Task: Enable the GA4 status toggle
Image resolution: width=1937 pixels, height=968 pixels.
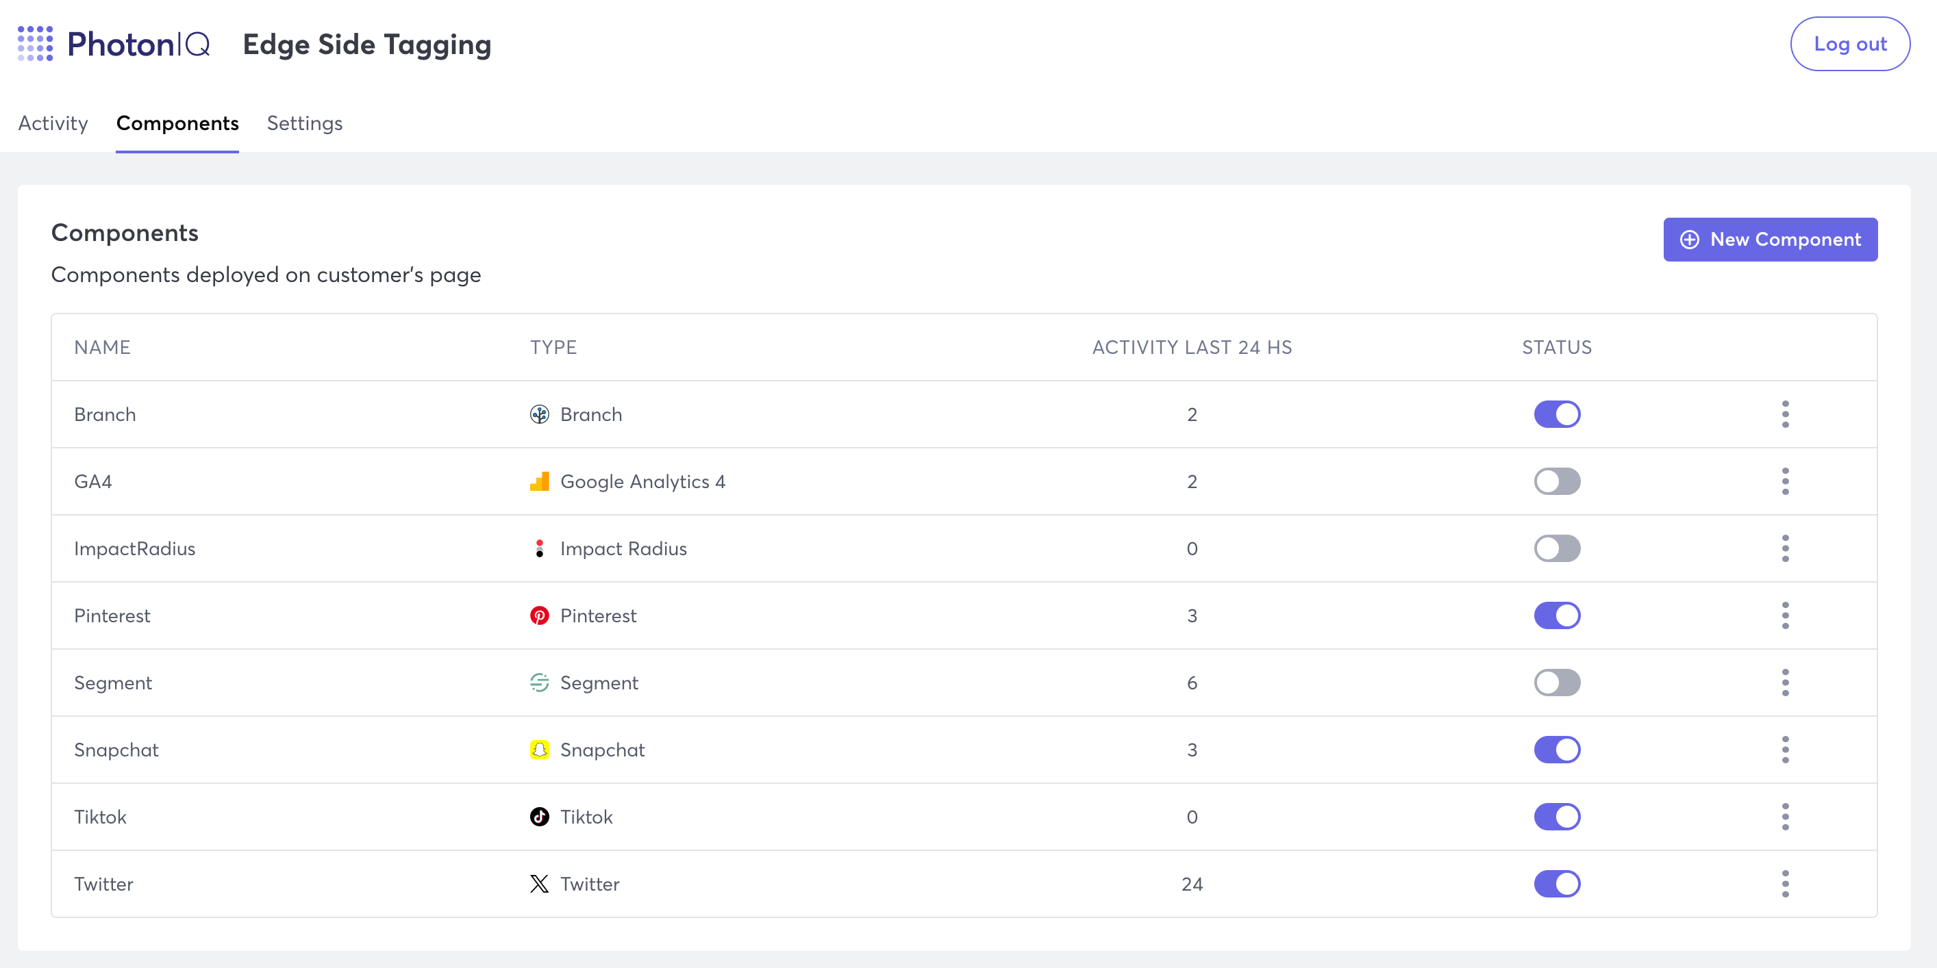Action: [1558, 481]
